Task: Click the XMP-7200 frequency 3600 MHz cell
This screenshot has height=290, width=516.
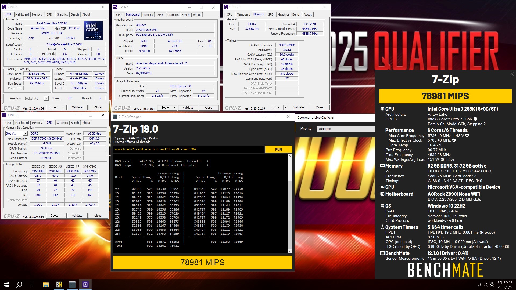Action: click(90, 171)
